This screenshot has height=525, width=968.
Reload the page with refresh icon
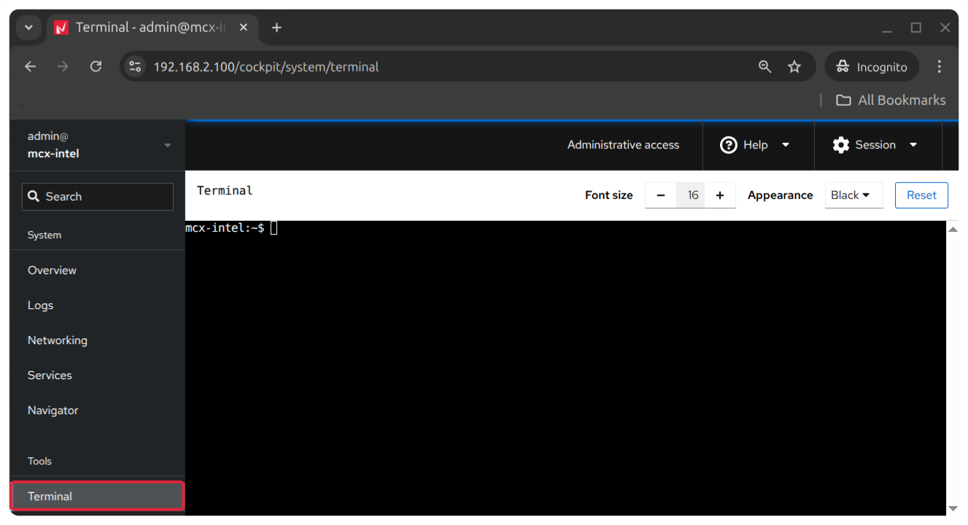pos(96,66)
